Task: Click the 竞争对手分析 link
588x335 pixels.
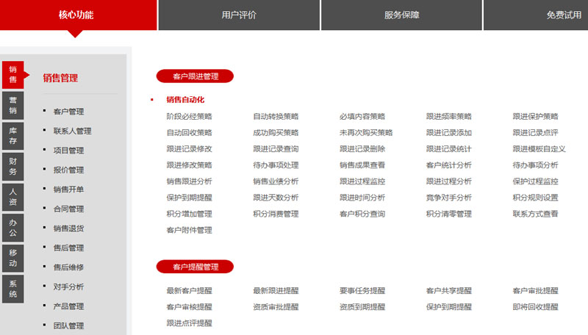Action: (x=448, y=198)
